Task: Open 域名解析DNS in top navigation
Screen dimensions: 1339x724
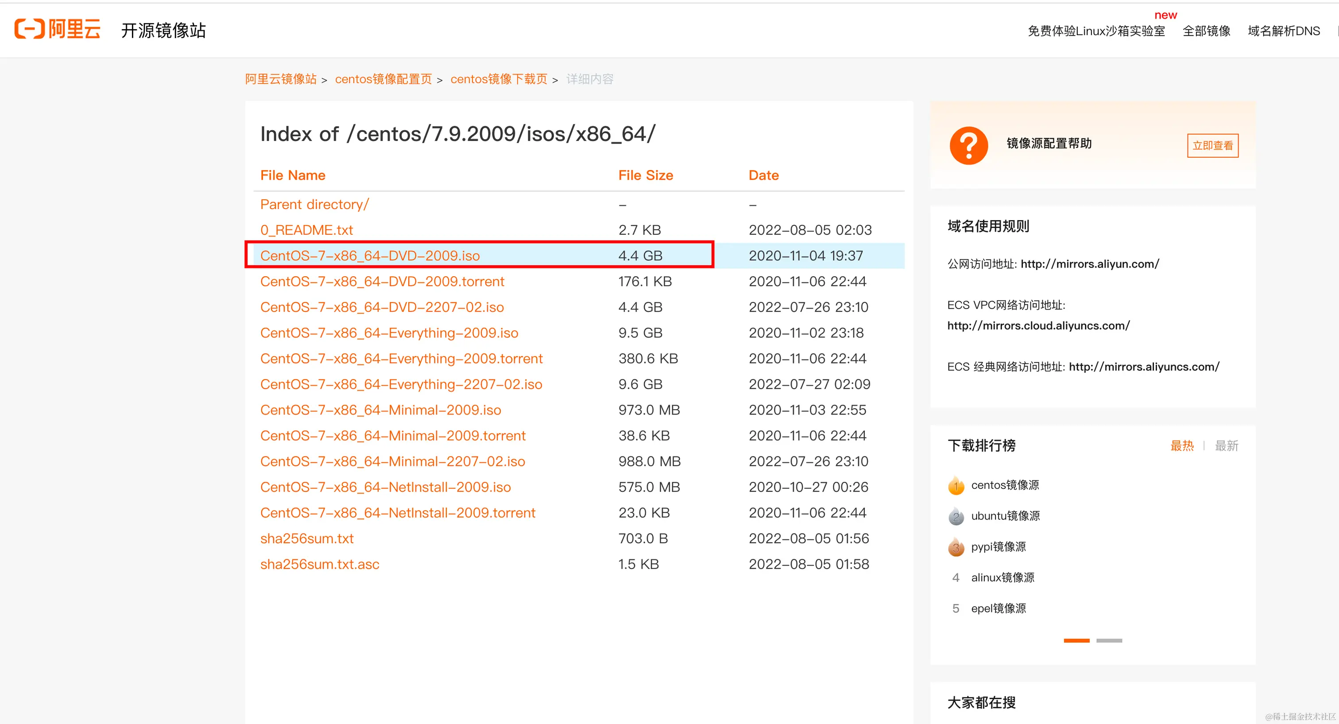Action: point(1284,31)
